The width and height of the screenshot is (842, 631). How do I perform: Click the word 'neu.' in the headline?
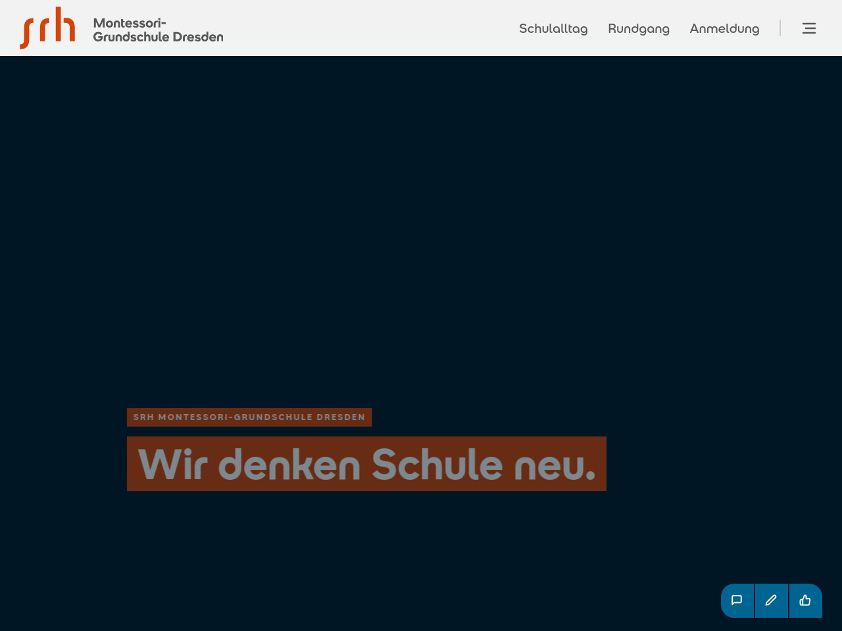click(555, 464)
